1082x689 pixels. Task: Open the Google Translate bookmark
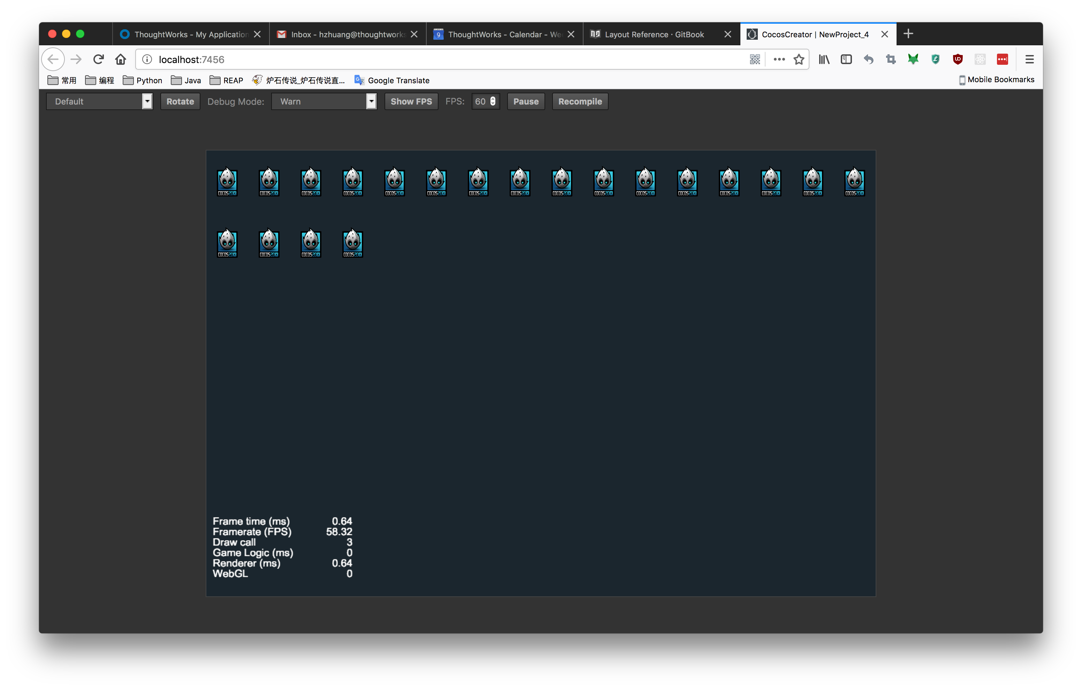[x=392, y=80]
